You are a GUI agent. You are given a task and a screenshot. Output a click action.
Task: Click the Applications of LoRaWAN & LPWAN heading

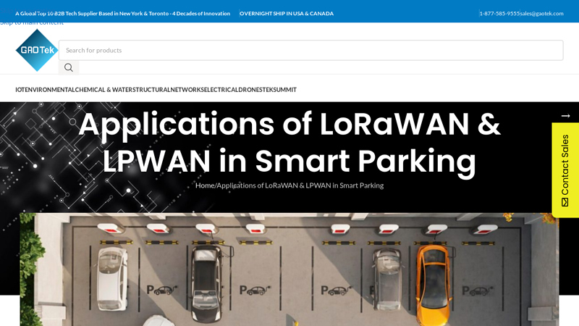(289, 142)
